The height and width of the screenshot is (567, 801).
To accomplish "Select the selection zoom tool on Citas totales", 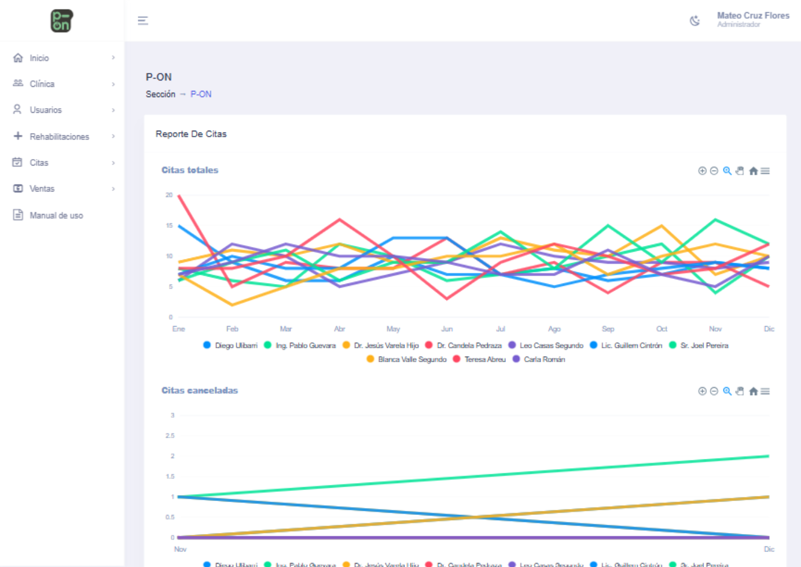I will point(727,171).
